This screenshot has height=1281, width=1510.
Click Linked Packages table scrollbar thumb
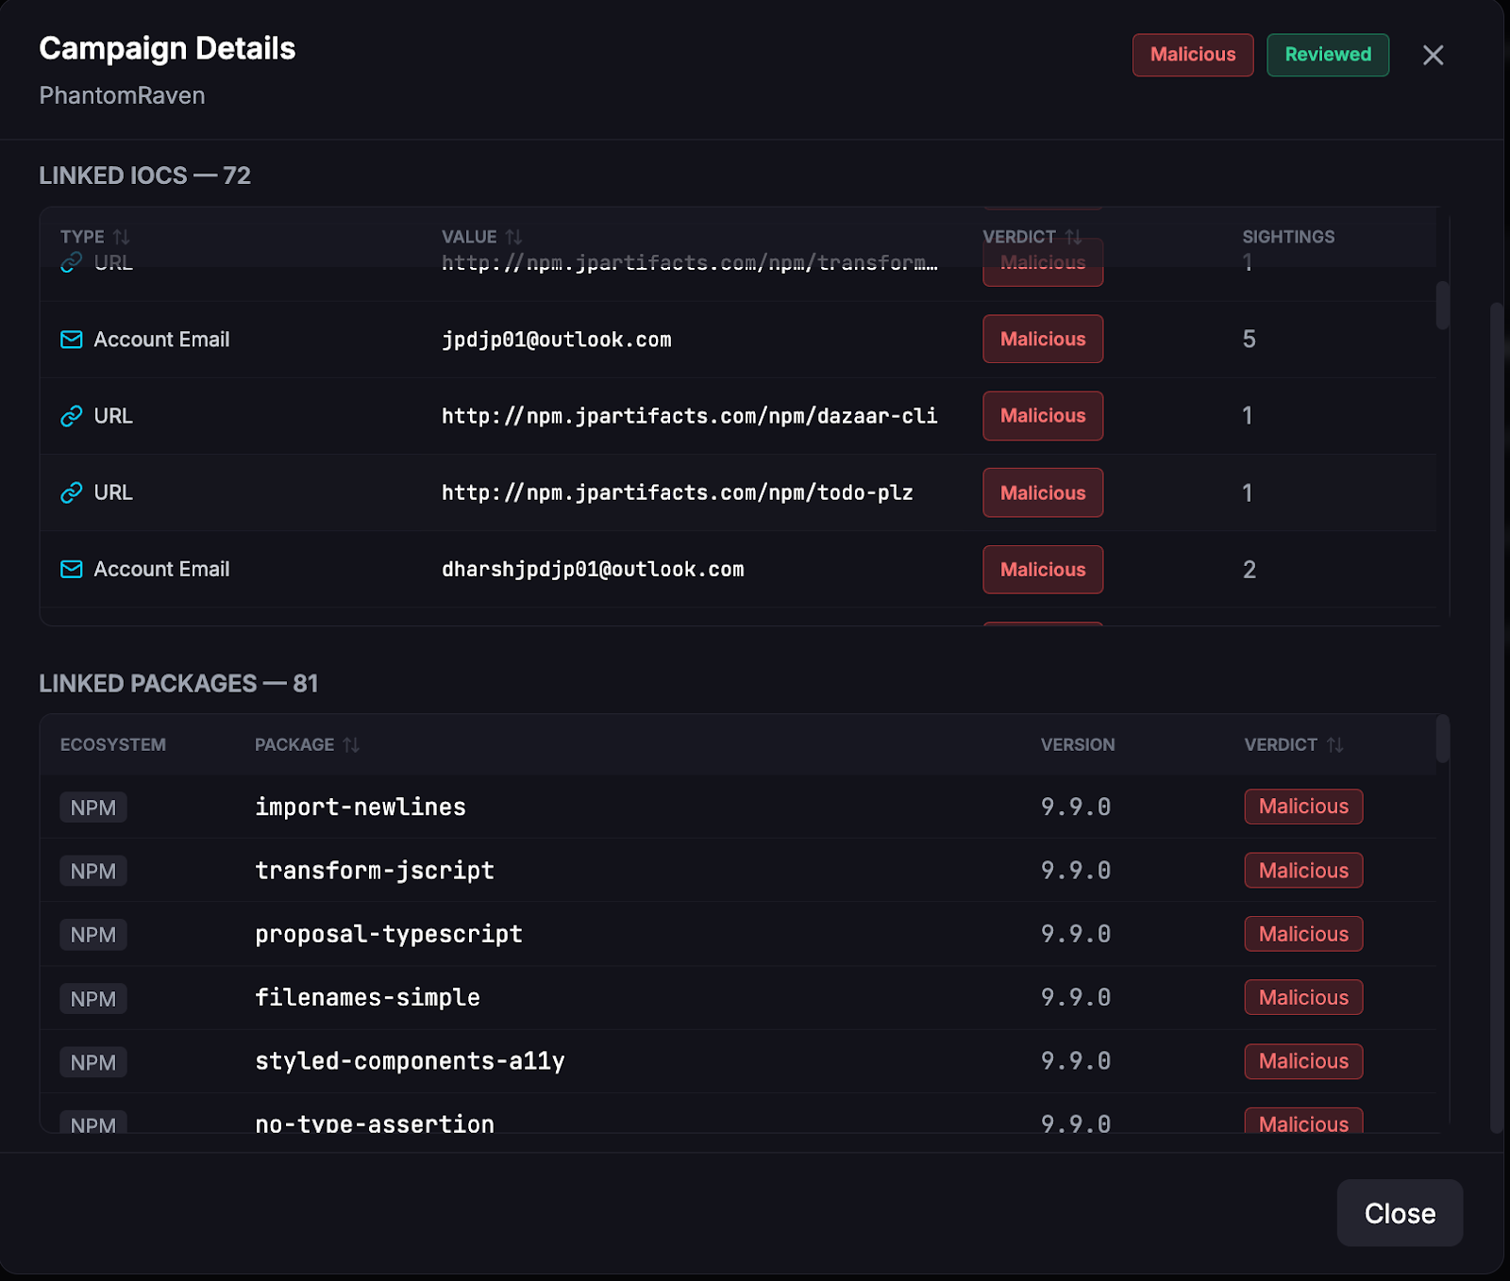pyautogui.click(x=1442, y=739)
